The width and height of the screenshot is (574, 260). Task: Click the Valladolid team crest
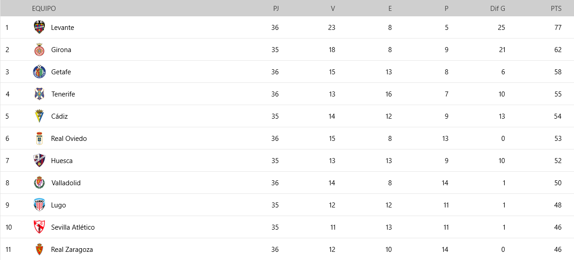click(39, 183)
